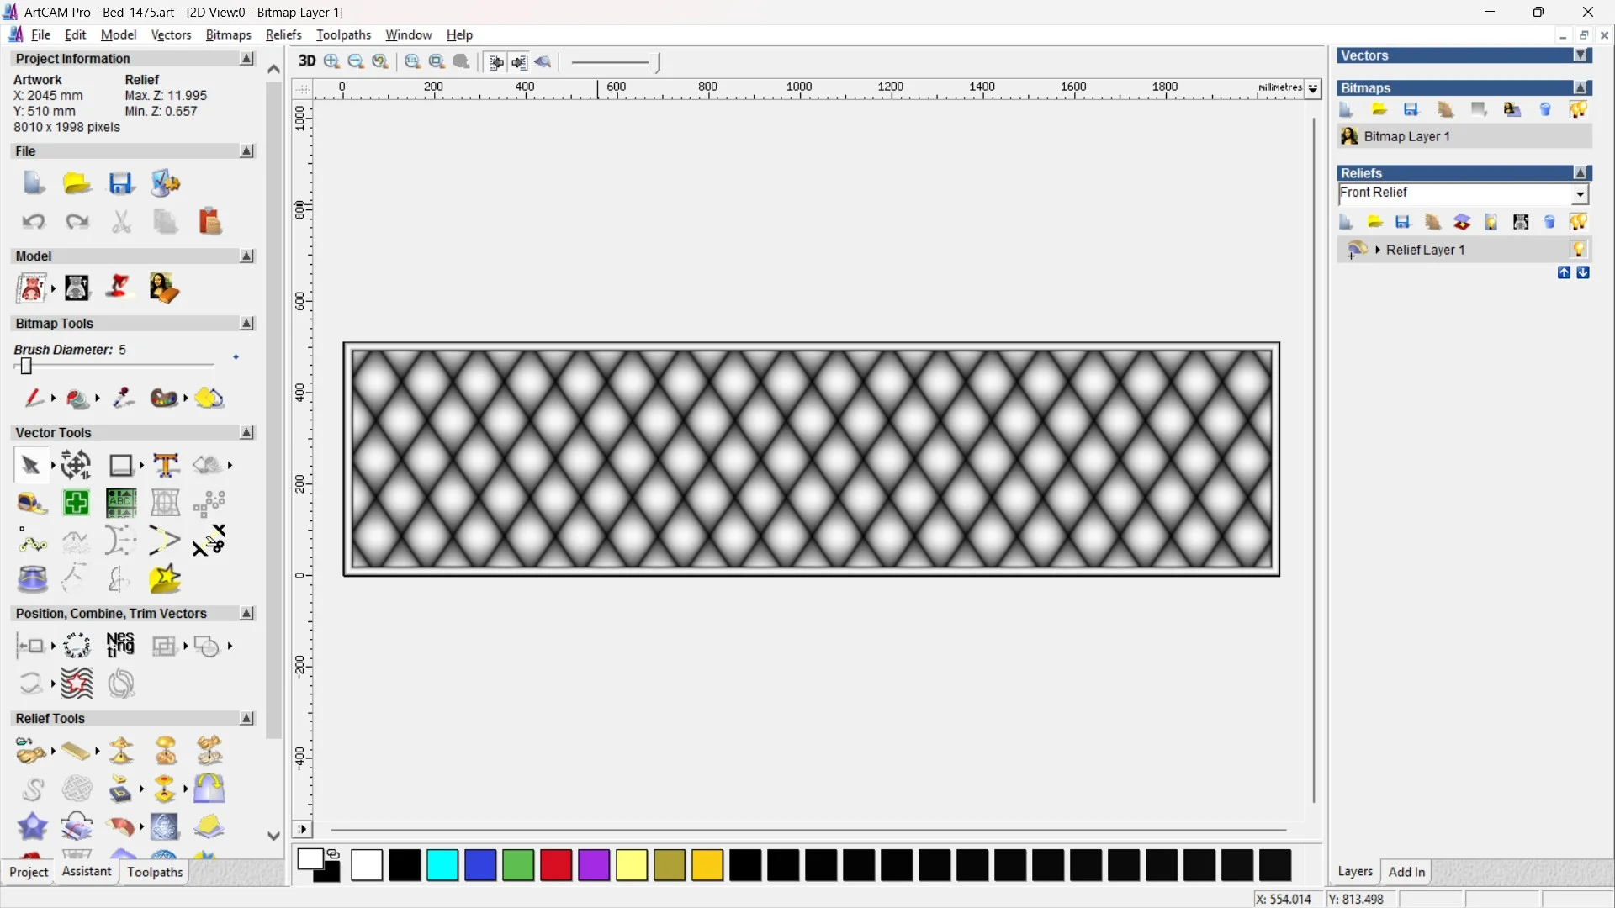The image size is (1615, 908).
Task: Click the 3D view button
Action: pos(307,61)
